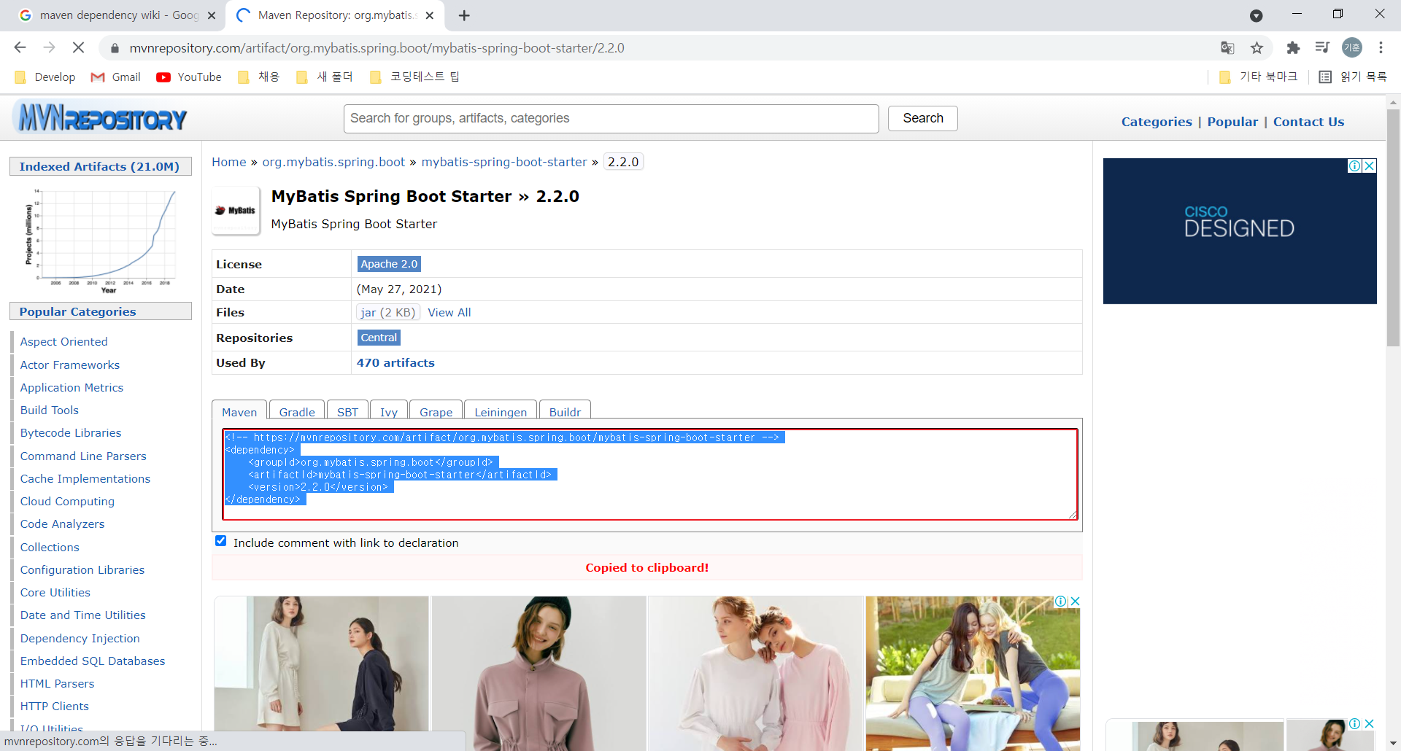1401x751 pixels.
Task: Open the Develop bookmark folder
Action: [x=45, y=77]
